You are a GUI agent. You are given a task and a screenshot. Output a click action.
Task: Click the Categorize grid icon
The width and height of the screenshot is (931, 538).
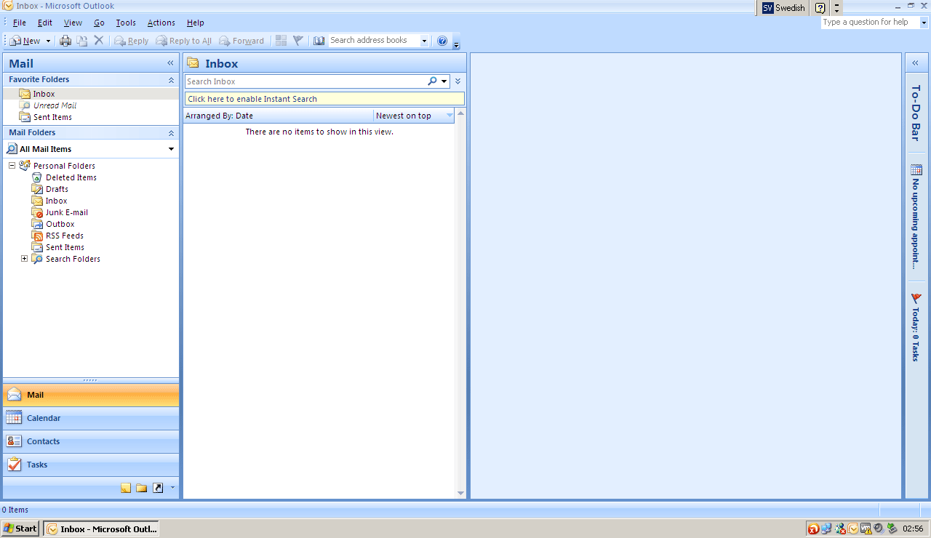[x=281, y=41]
